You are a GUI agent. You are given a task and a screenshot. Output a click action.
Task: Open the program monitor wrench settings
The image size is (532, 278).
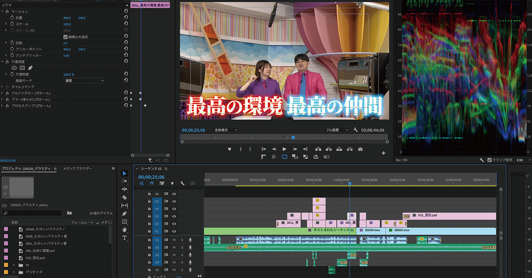click(x=356, y=130)
